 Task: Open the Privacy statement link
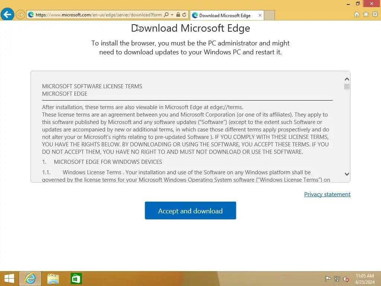[327, 194]
